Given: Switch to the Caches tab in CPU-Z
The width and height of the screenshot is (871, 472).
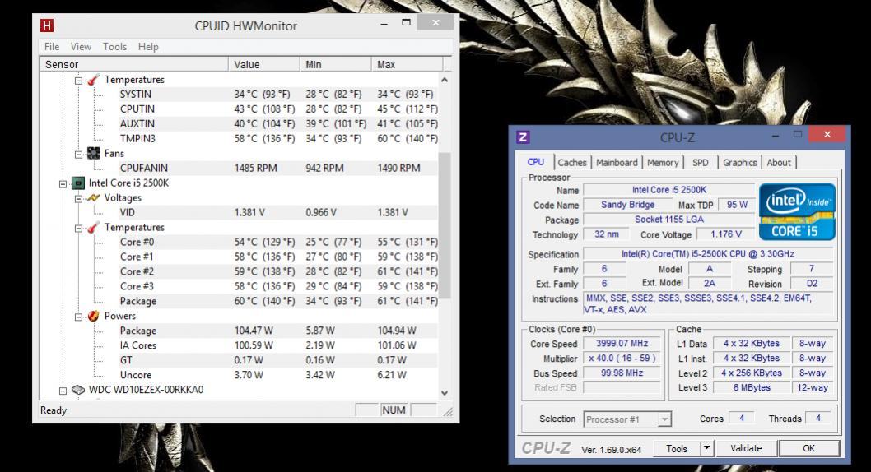Looking at the screenshot, I should tap(572, 163).
